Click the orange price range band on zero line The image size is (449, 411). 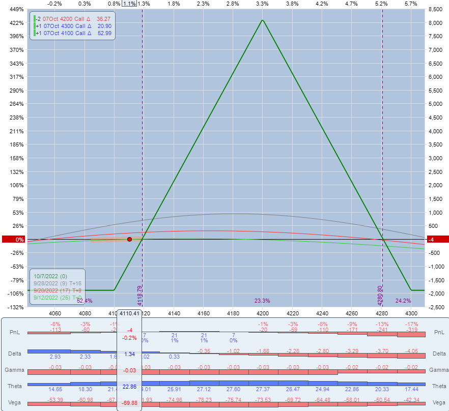pos(107,239)
